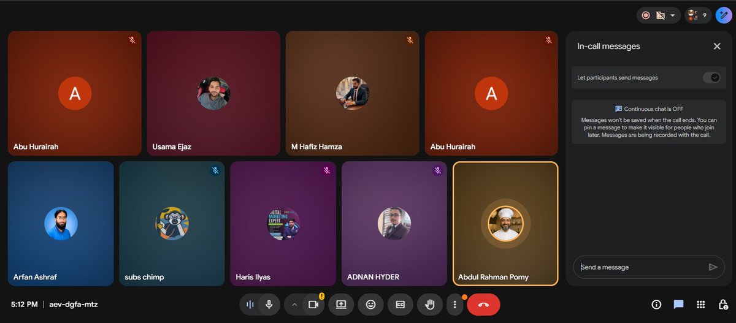Image resolution: width=736 pixels, height=323 pixels.
Task: Leave call with red hang-up button
Action: click(x=483, y=304)
